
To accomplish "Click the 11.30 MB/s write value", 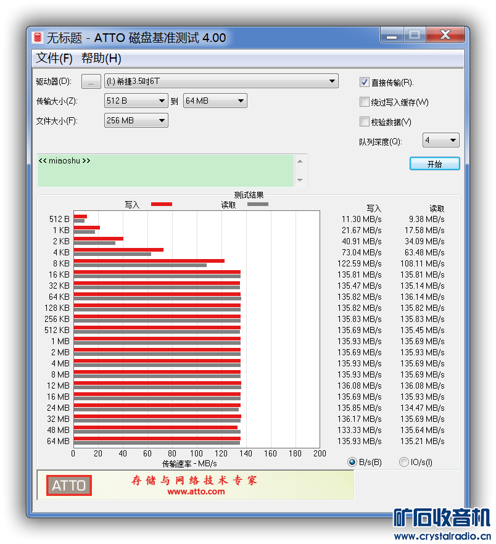I will (x=362, y=220).
